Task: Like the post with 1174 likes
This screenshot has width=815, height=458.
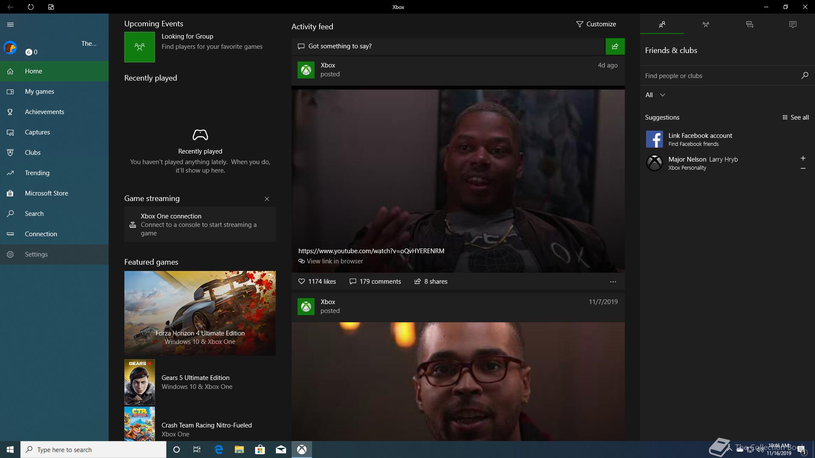Action: pyautogui.click(x=317, y=282)
